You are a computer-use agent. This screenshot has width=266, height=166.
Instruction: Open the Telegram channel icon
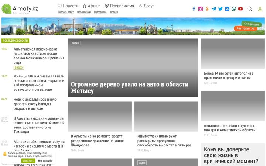[214, 9]
